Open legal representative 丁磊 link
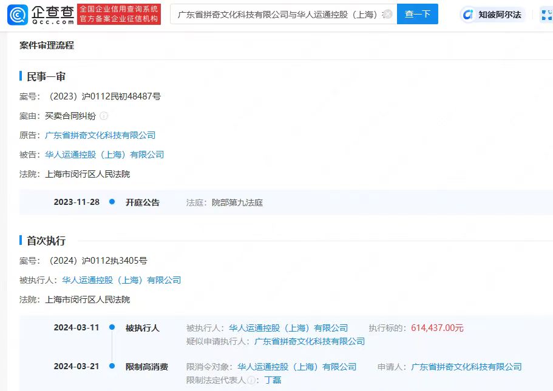The height and width of the screenshot is (391, 553). 273,380
